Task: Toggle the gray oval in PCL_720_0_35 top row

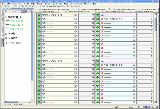Action: pos(134,19)
